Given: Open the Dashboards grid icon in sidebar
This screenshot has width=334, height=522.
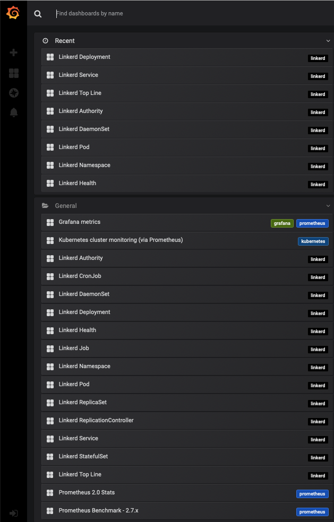Looking at the screenshot, I should point(14,73).
